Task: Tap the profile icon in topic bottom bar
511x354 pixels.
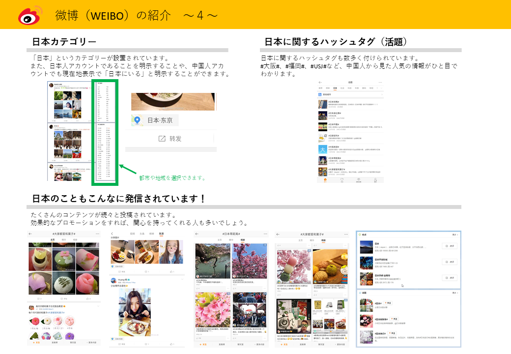Action: pos(376,180)
